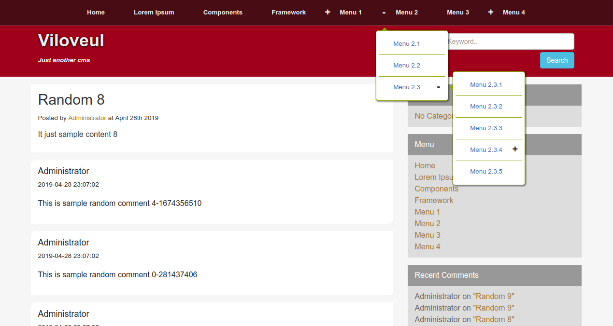Open Home link in sidebar Menu widget

click(x=425, y=166)
